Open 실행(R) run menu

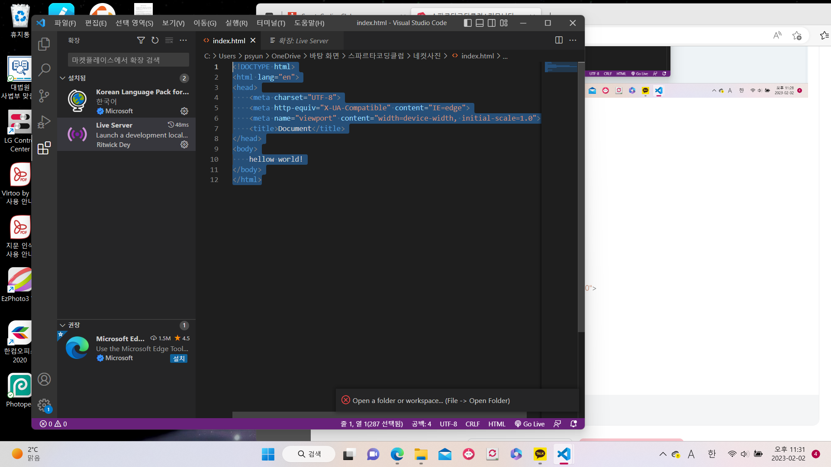pos(236,23)
